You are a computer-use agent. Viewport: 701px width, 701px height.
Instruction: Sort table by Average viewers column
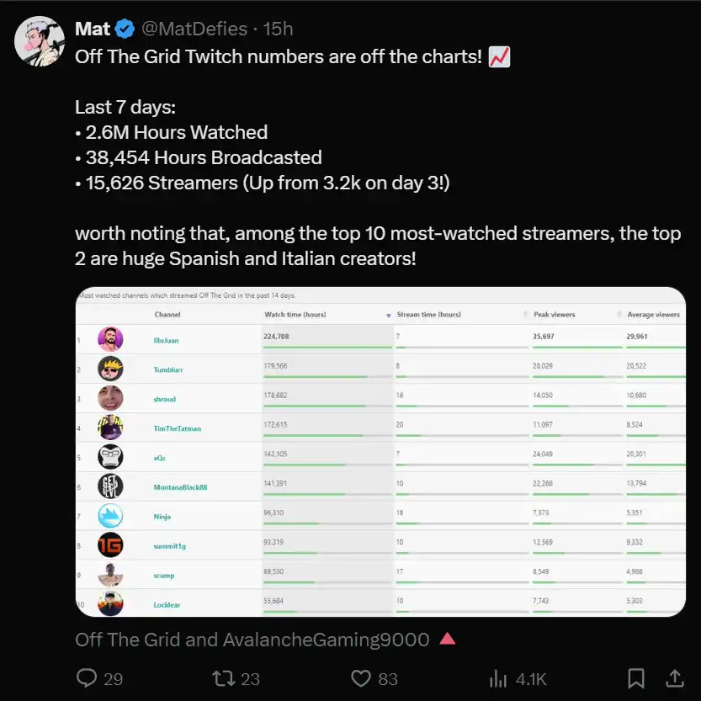point(653,315)
